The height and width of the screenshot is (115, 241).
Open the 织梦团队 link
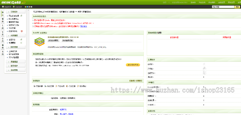[63, 109]
